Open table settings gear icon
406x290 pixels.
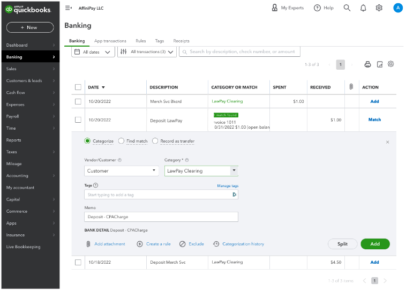coord(391,64)
